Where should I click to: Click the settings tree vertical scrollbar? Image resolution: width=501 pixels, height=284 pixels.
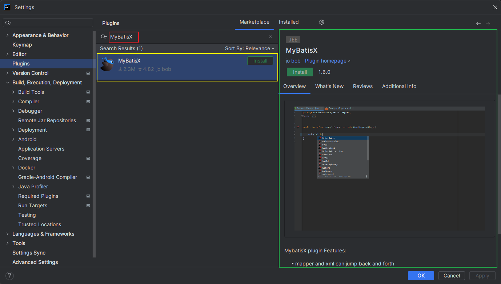point(95,144)
